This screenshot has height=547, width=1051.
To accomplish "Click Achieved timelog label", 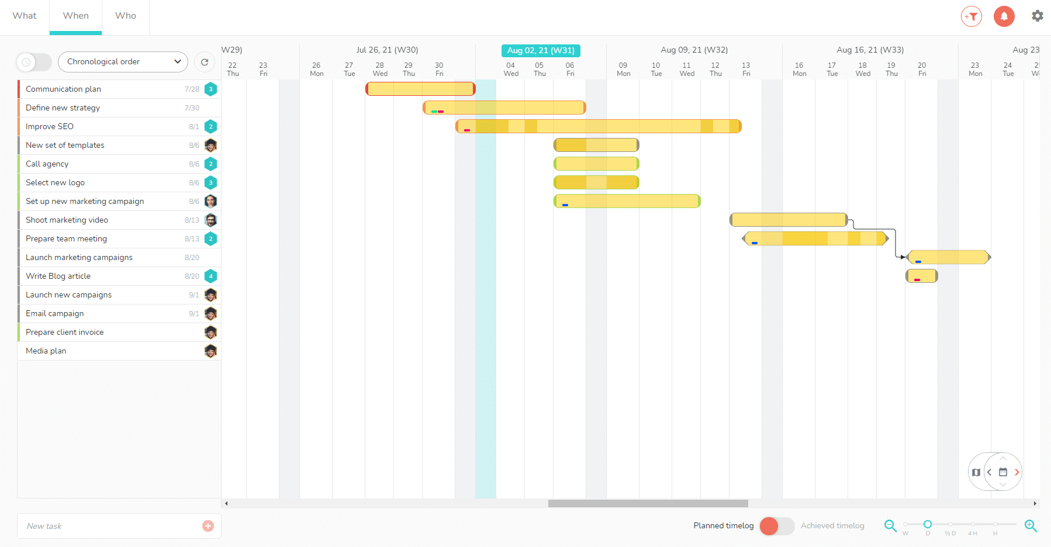I will [x=832, y=525].
